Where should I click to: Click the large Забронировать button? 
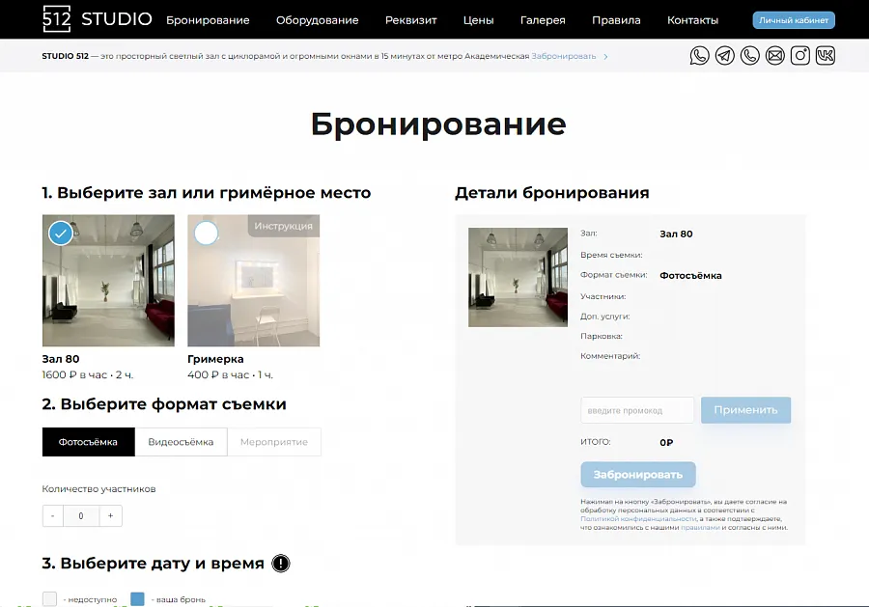(x=638, y=475)
